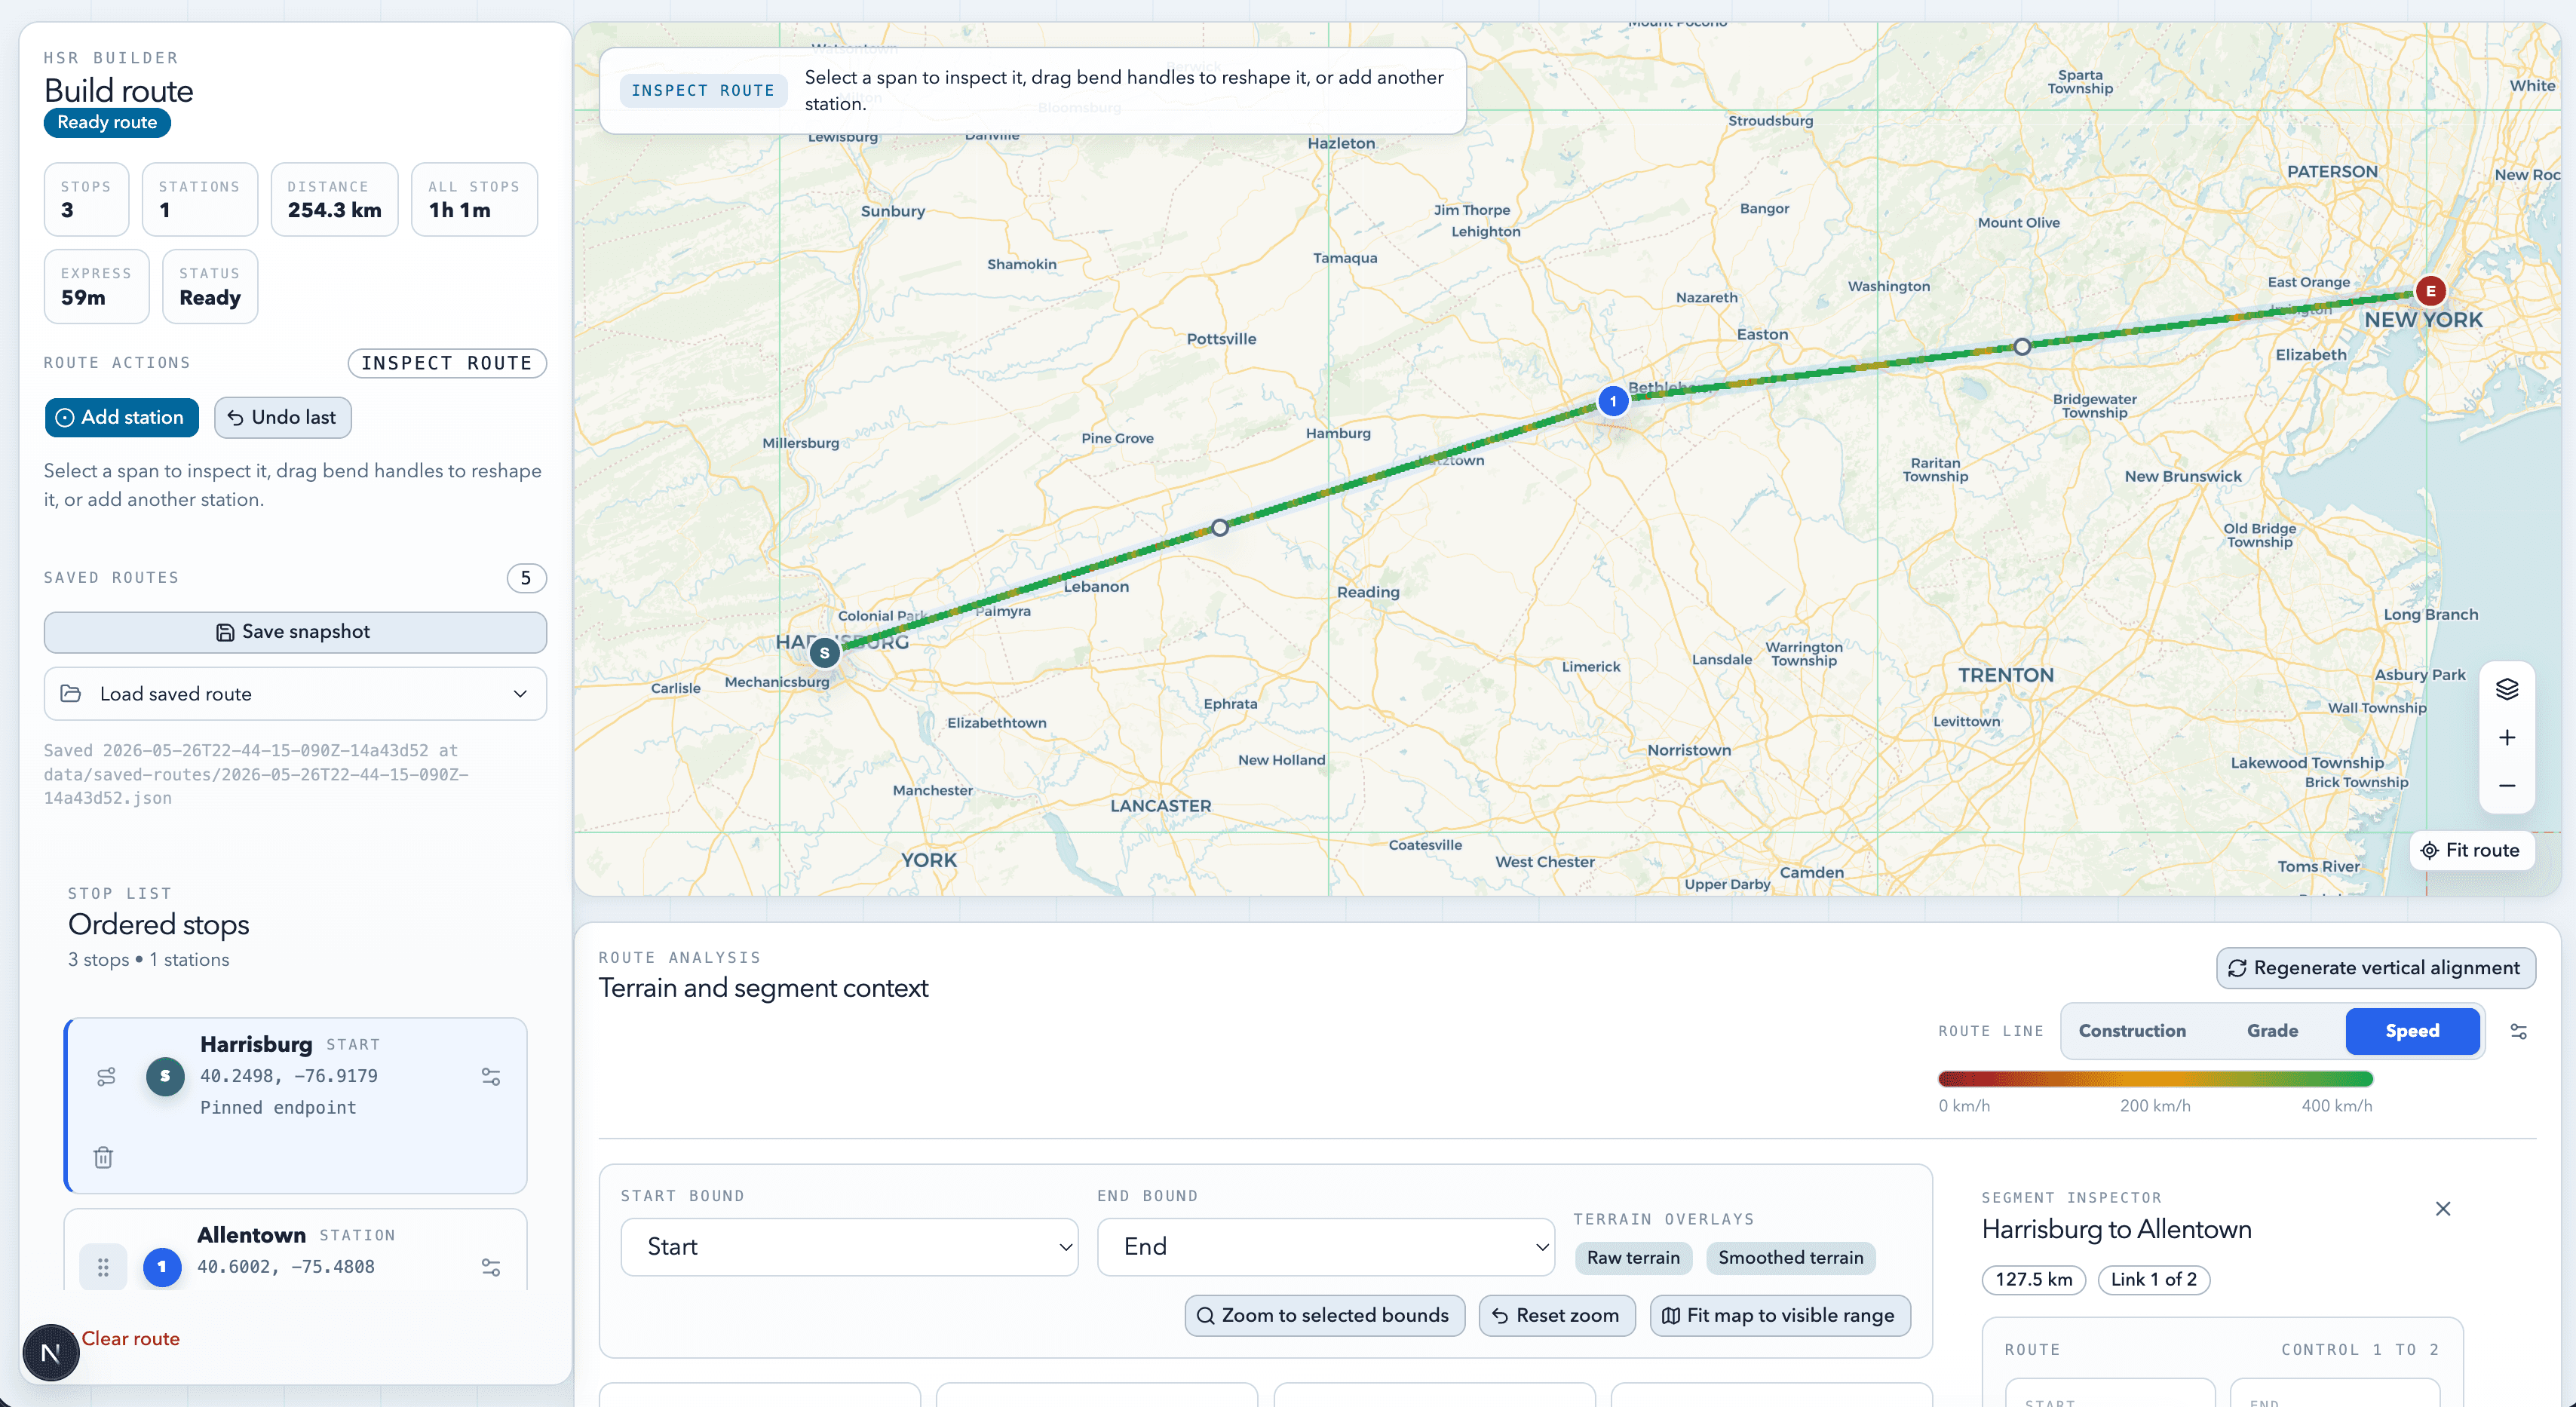Click Add station button

[121, 417]
